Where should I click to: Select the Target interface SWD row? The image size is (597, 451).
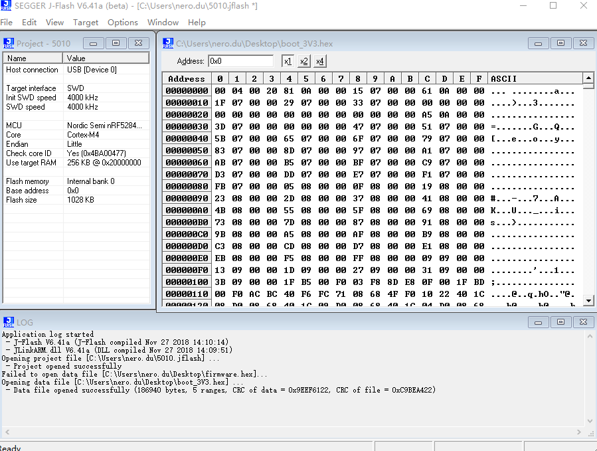pos(76,88)
